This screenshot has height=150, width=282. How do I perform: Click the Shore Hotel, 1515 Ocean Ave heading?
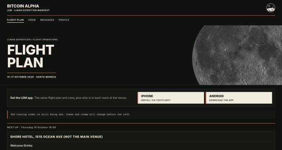click(56, 137)
